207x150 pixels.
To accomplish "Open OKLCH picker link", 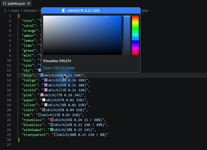I will [59, 68].
